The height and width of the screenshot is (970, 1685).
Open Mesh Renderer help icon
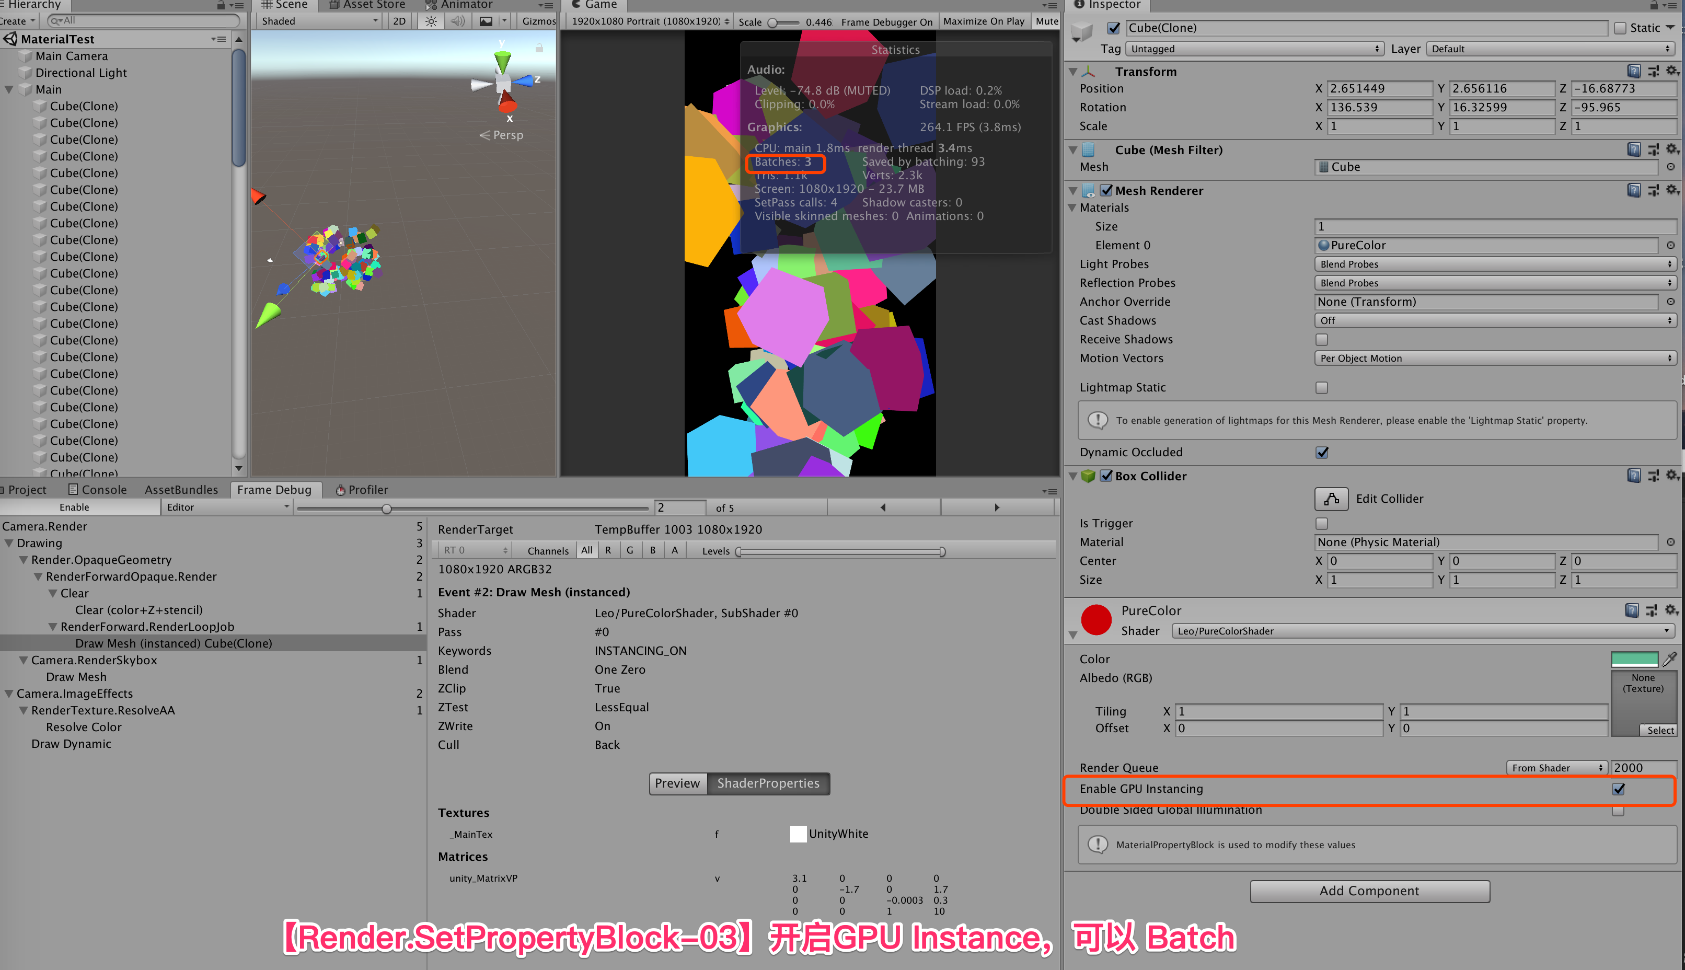click(x=1633, y=191)
